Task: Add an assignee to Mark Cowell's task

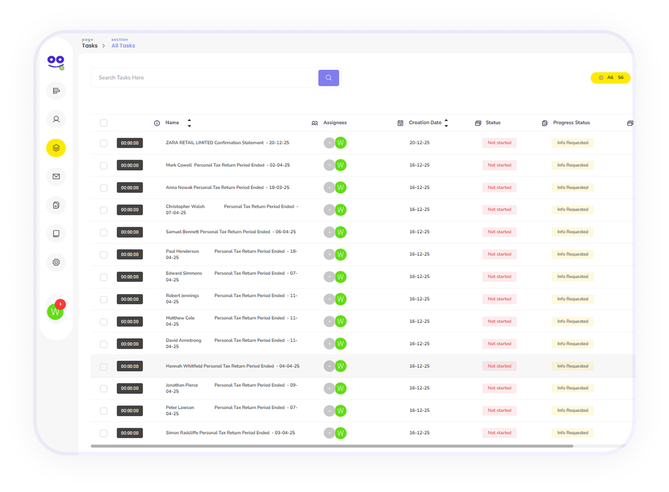Action: click(x=329, y=165)
